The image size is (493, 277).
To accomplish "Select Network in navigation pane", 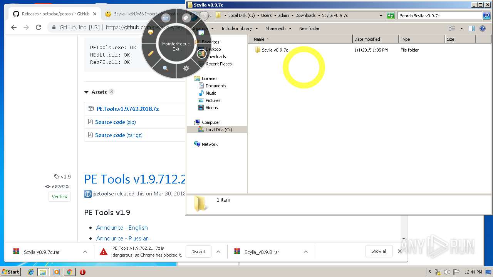I will pos(210,144).
